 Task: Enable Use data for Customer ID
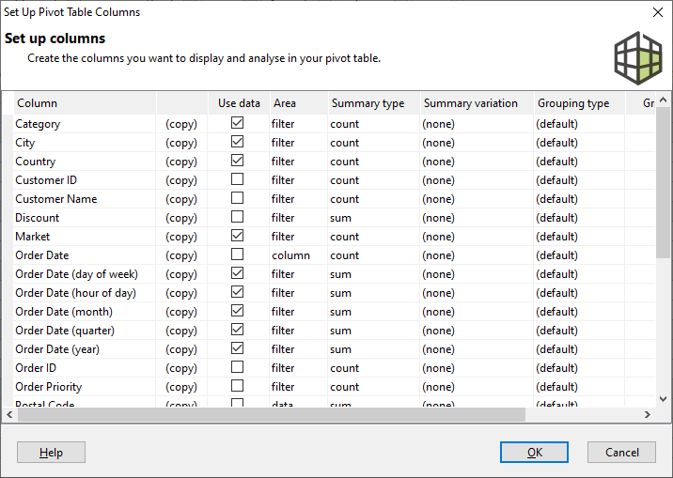tap(238, 179)
